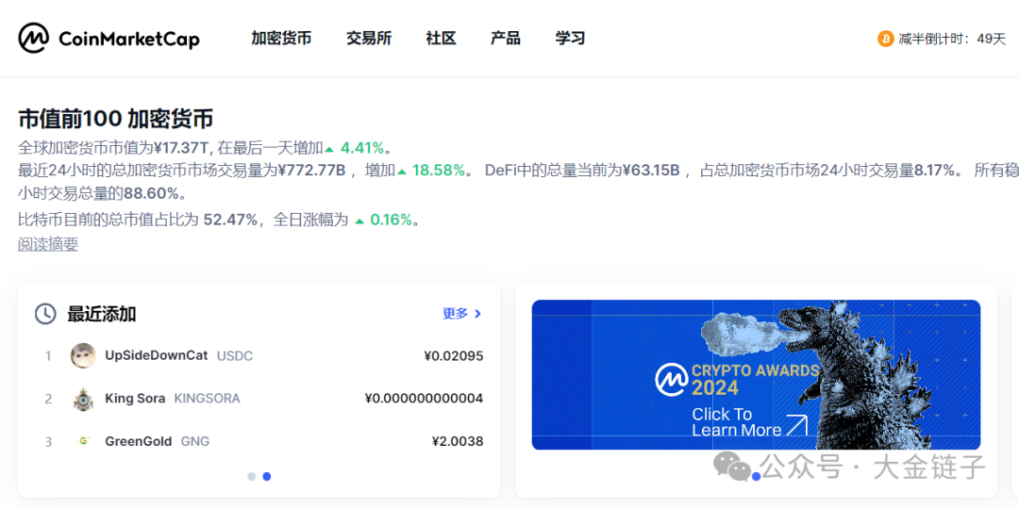Click the 阅读摘要 link
1019x508 pixels.
tap(48, 245)
